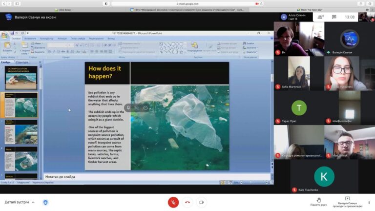The width and height of the screenshot is (375, 211).
Task: Click the red hang up call button
Action: 187,202
